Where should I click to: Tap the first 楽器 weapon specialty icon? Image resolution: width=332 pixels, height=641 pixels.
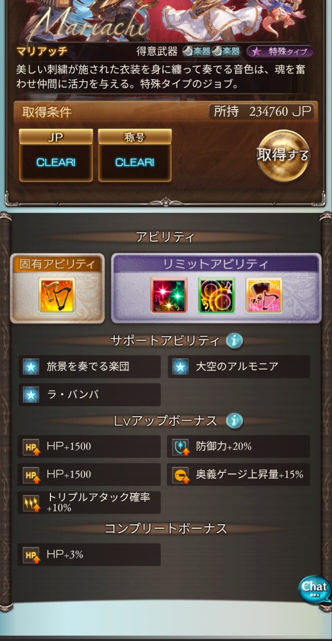(x=196, y=52)
